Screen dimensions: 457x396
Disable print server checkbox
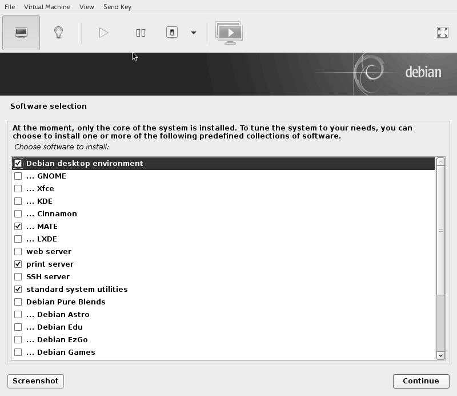18,264
